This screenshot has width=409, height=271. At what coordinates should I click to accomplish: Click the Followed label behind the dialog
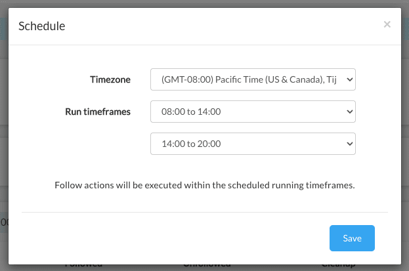[83, 266]
